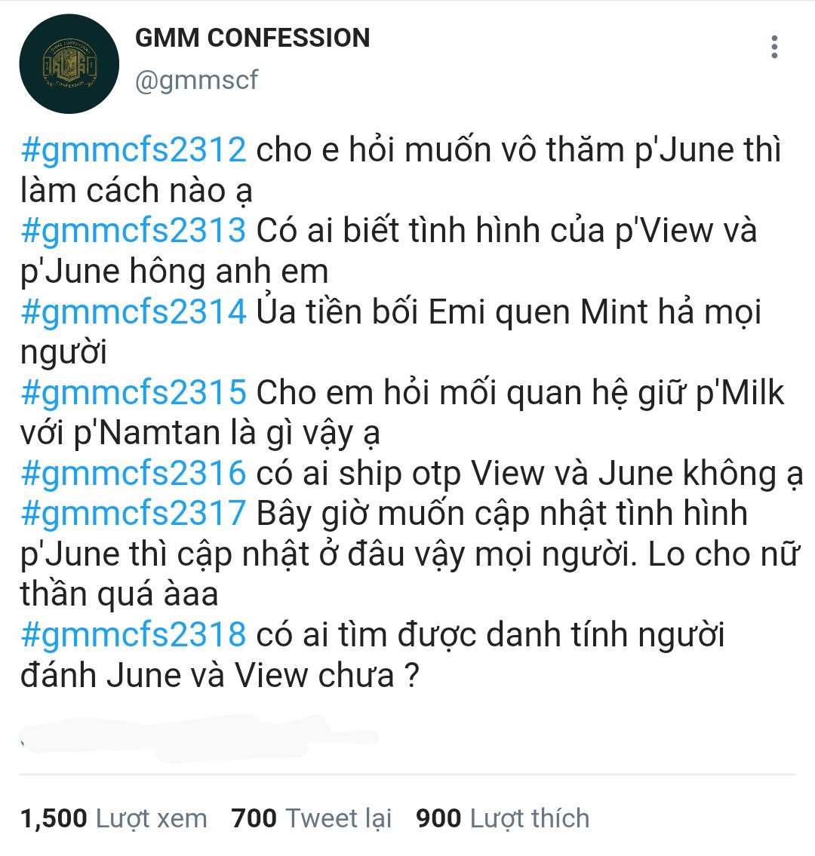Open hashtag #gmmcfs2316
The width and height of the screenshot is (815, 856).
(x=134, y=473)
